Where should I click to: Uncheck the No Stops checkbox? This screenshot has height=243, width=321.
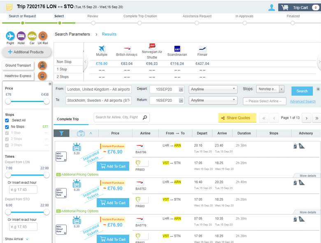pyautogui.click(x=7, y=127)
